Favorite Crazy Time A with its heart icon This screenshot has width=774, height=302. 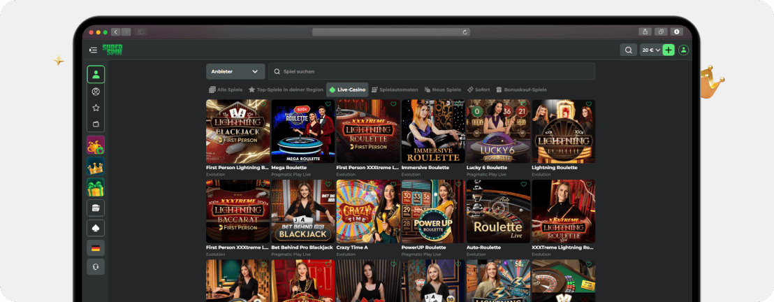click(x=393, y=185)
